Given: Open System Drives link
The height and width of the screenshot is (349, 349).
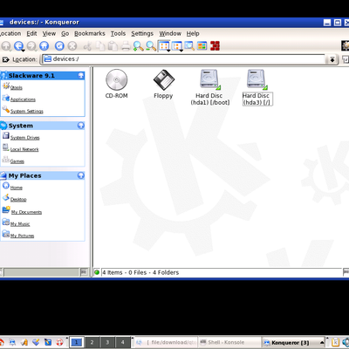Looking at the screenshot, I should pos(24,138).
